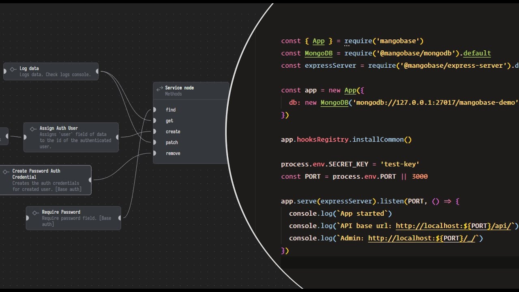Click 'App started' log string
Screen dimensions: 519x292
click(362, 214)
